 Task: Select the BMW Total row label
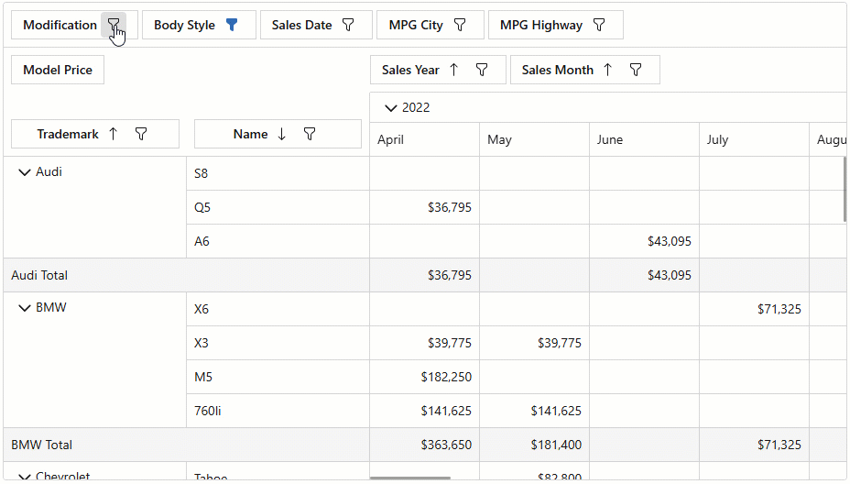[42, 445]
